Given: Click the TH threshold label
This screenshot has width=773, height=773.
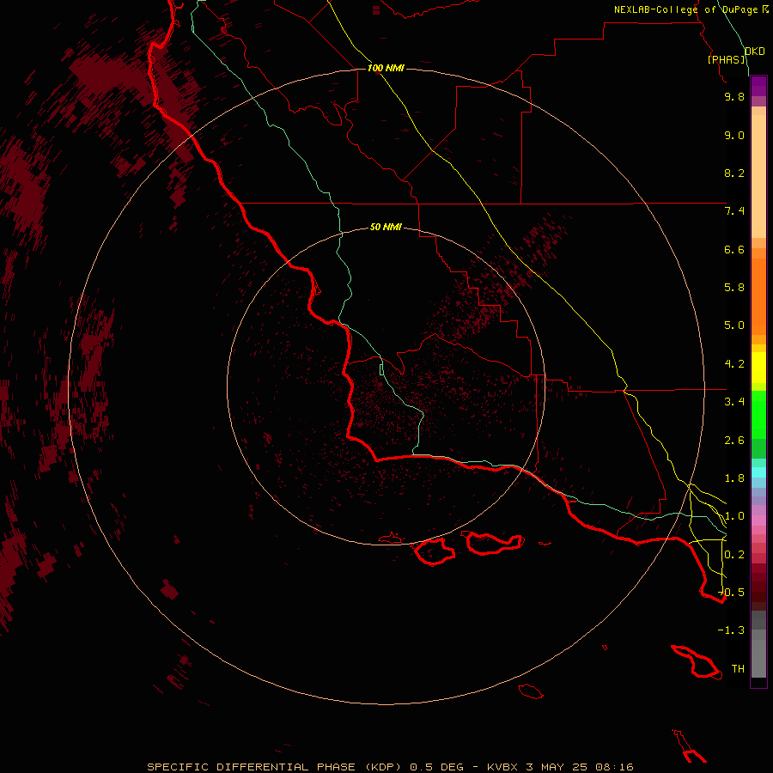Looking at the screenshot, I should coord(738,668).
